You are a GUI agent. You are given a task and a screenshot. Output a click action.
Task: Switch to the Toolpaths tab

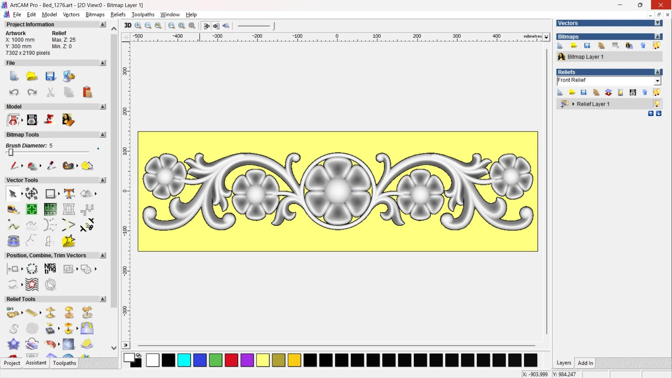[64, 363]
